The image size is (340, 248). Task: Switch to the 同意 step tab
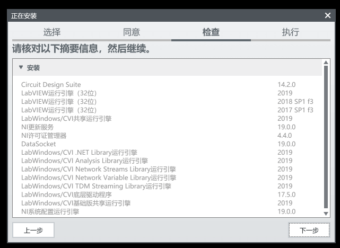[x=132, y=32]
